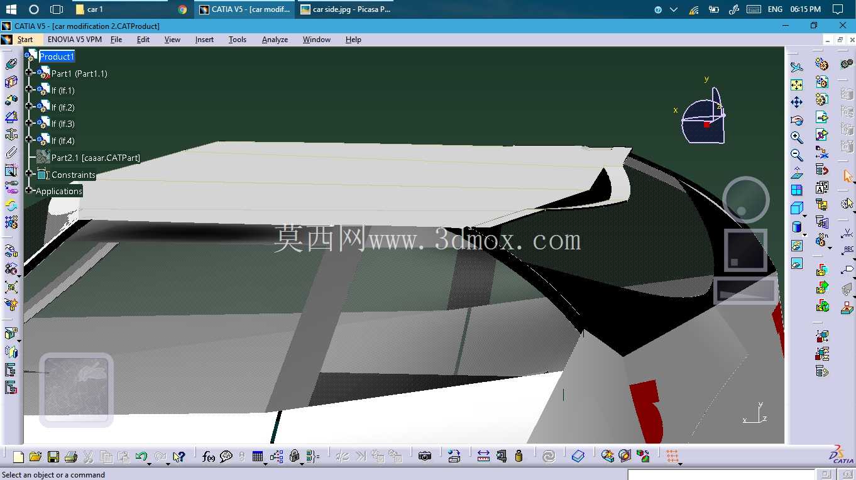Click the Swap Visible Space icon

tap(797, 263)
